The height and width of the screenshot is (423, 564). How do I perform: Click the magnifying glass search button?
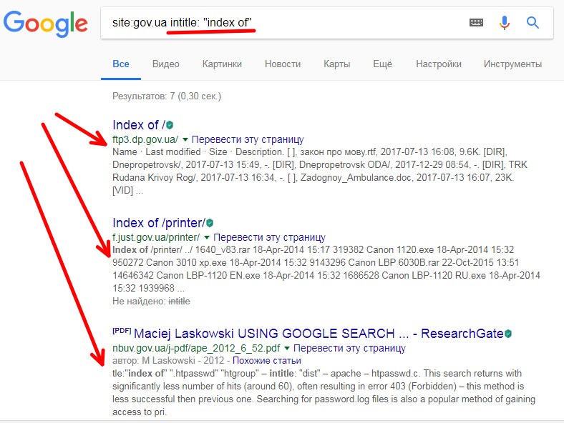[533, 23]
